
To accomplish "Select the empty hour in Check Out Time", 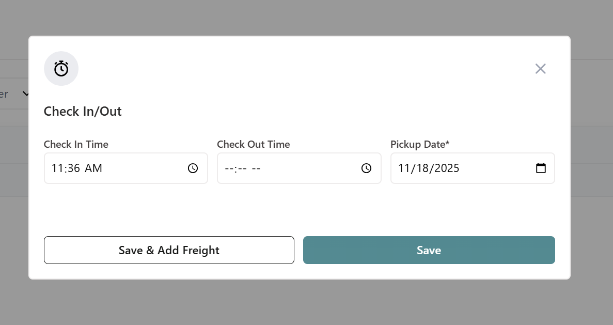I will point(230,168).
